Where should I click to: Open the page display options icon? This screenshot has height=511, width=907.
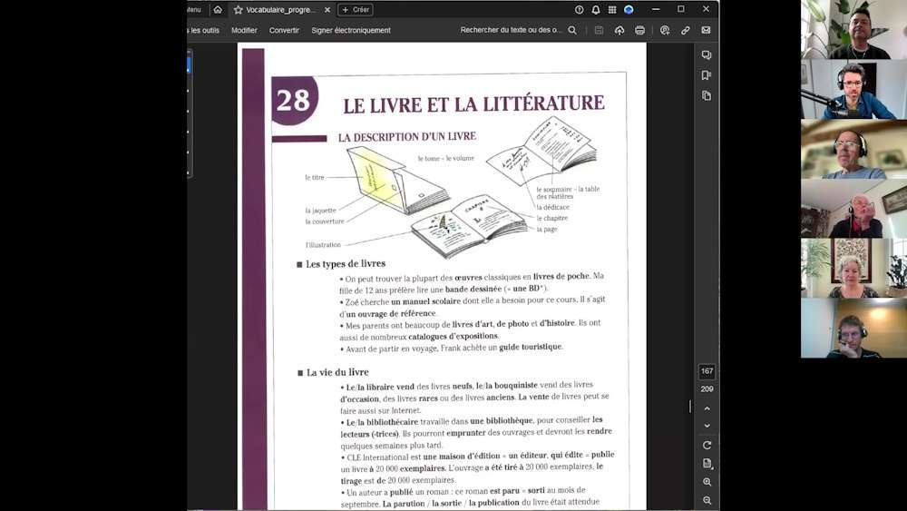(707, 464)
